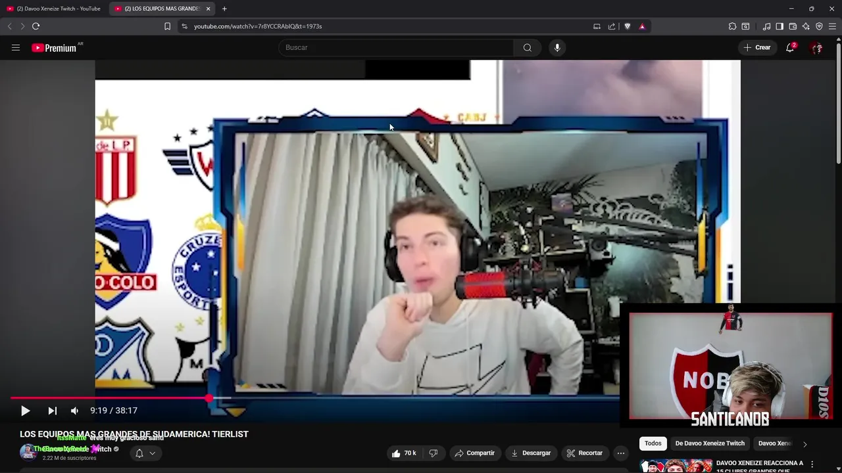Start voice search with microphone icon
The width and height of the screenshot is (842, 473).
[x=557, y=47]
